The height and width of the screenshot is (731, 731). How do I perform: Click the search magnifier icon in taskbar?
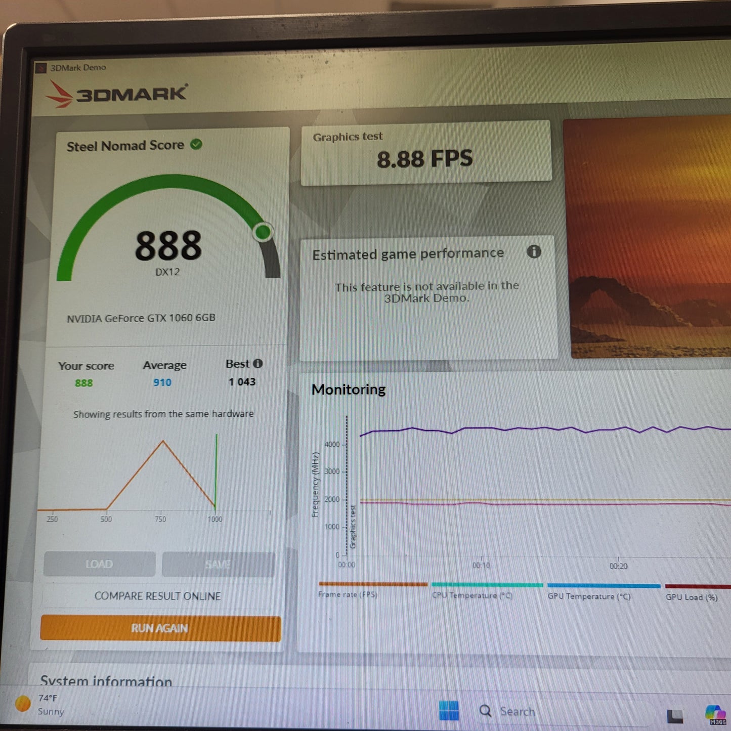pos(485,711)
